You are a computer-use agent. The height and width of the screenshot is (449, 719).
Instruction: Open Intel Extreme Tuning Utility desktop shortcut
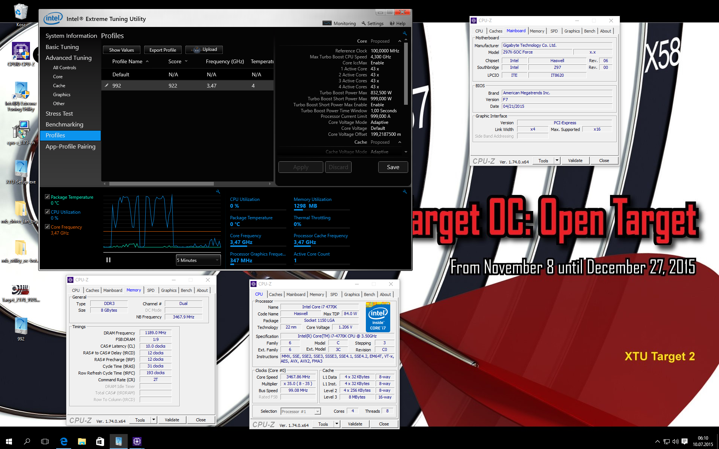pyautogui.click(x=21, y=97)
